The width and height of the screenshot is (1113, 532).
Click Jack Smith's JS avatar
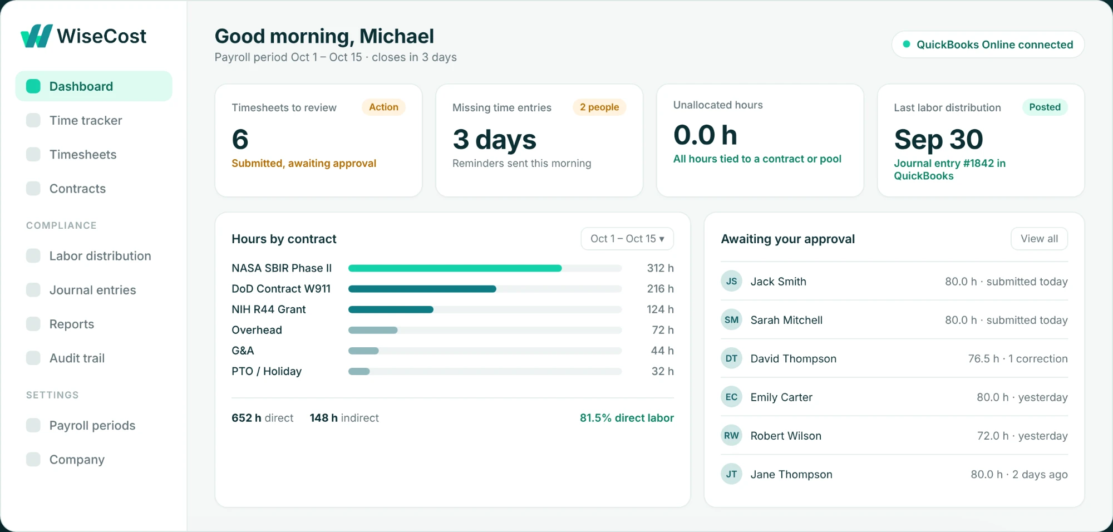[x=731, y=281]
